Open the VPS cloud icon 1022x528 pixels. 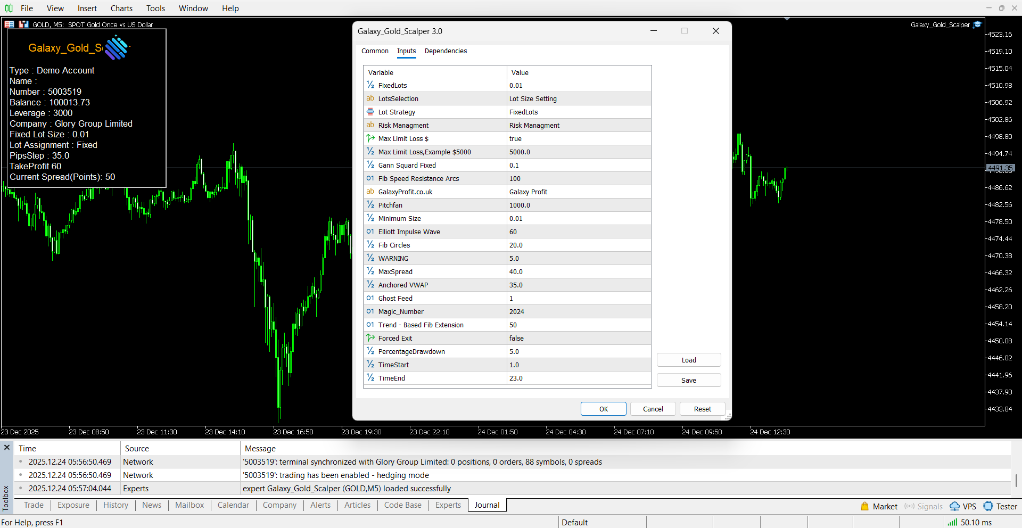coord(955,506)
